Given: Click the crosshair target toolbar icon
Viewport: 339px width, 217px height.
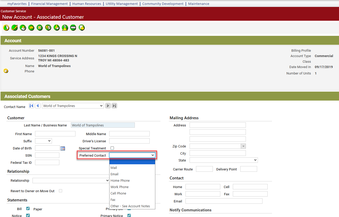Looking at the screenshot, I should [40, 28].
